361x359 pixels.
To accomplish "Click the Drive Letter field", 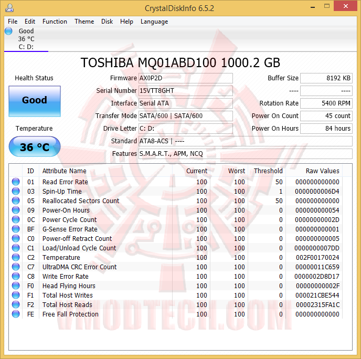I will click(186, 128).
